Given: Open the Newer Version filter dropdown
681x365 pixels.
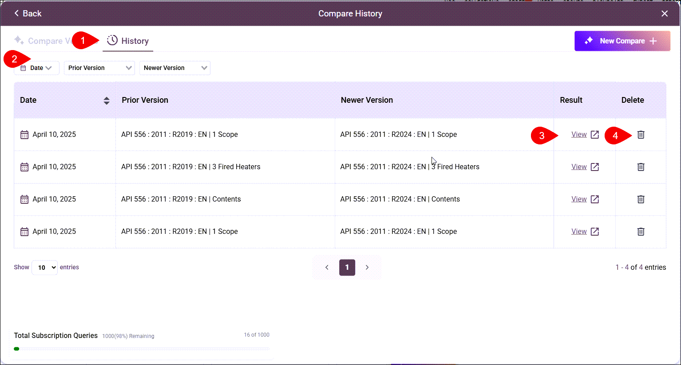Looking at the screenshot, I should pyautogui.click(x=175, y=68).
